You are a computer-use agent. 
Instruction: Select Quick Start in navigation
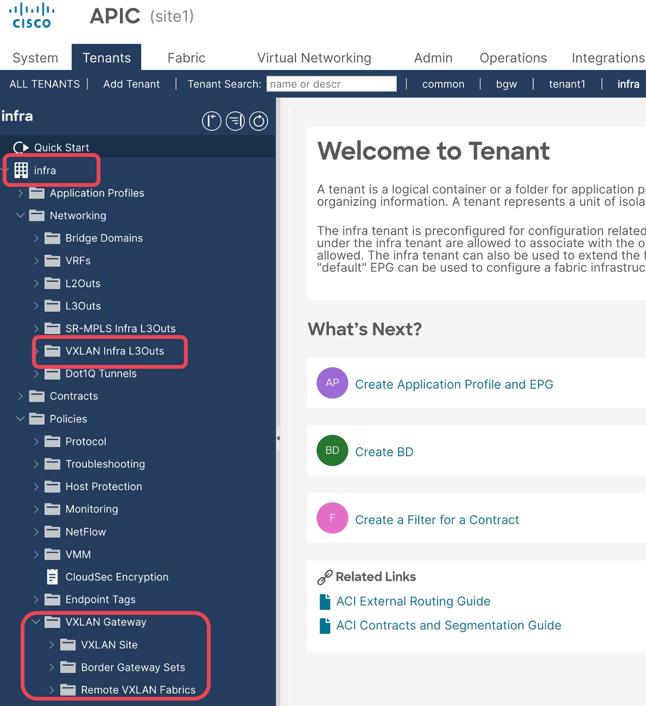click(61, 148)
